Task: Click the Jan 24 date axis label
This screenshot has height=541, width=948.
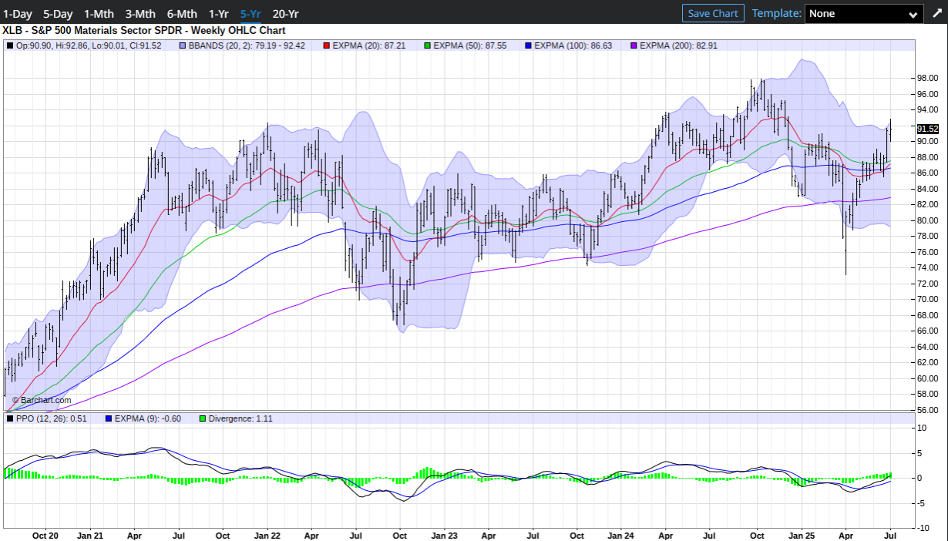Action: click(621, 534)
